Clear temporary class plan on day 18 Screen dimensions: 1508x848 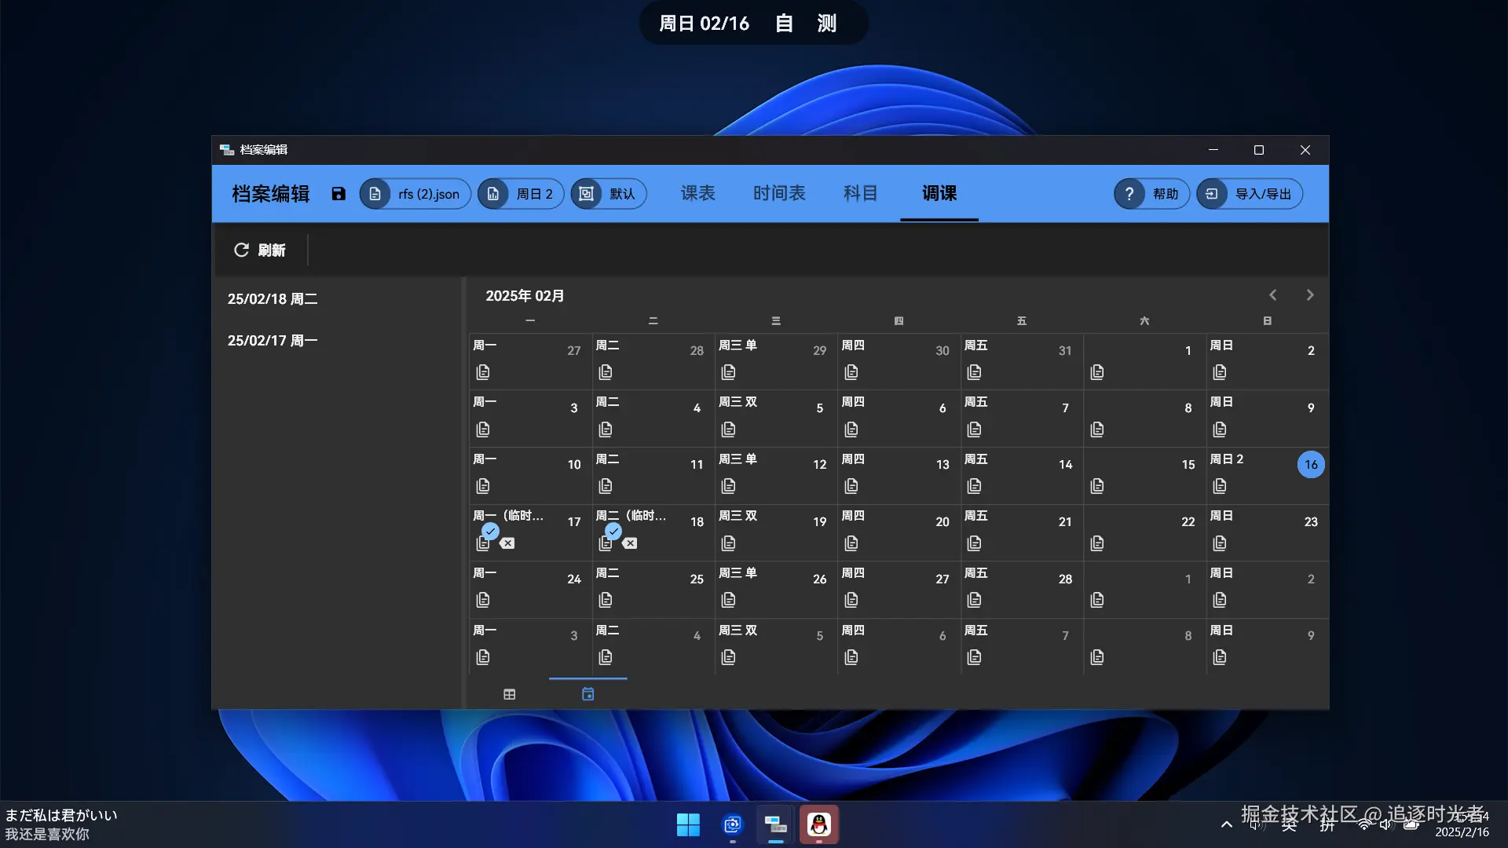click(x=630, y=543)
